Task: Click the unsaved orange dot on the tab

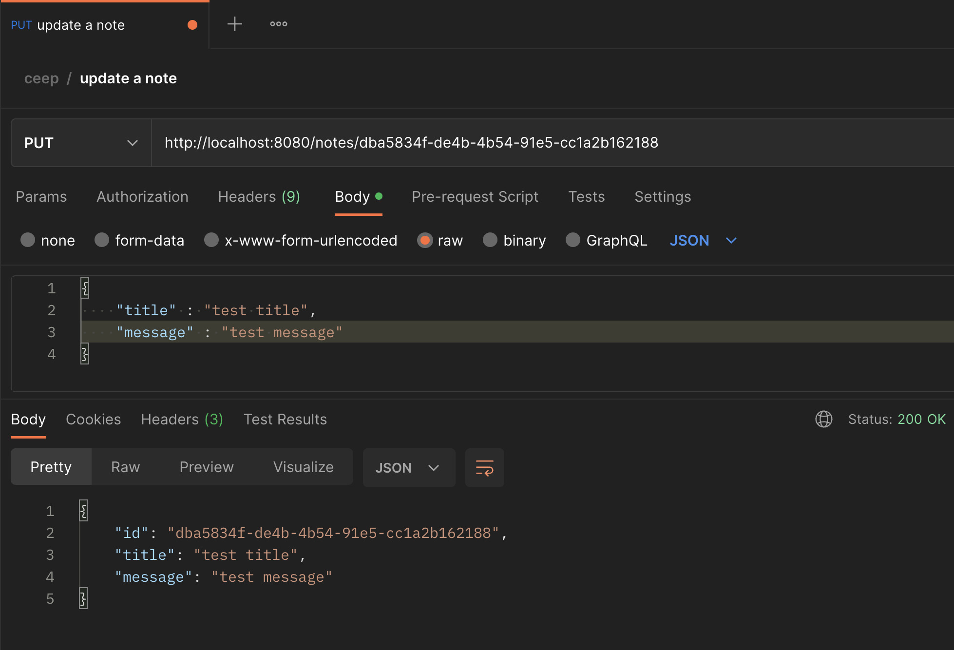Action: [192, 25]
